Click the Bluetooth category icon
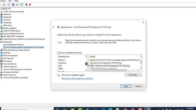Image resolution: width=196 pixels, height=110 pixels. click(2, 17)
